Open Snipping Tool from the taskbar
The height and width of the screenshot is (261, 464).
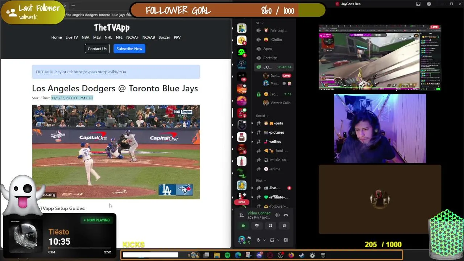click(x=248, y=255)
